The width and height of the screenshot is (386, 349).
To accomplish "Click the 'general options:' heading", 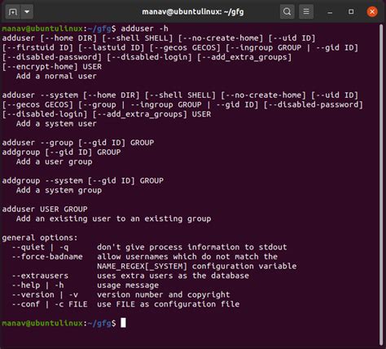I will 40,238.
